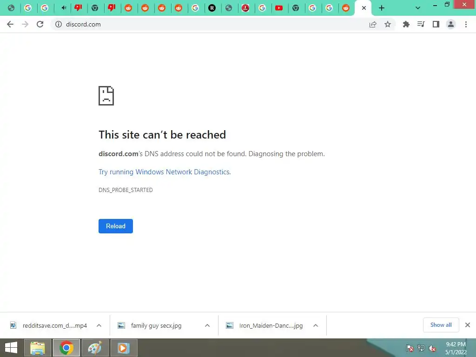Click the This site can't be reached heading
This screenshot has height=357, width=476.
tap(162, 135)
